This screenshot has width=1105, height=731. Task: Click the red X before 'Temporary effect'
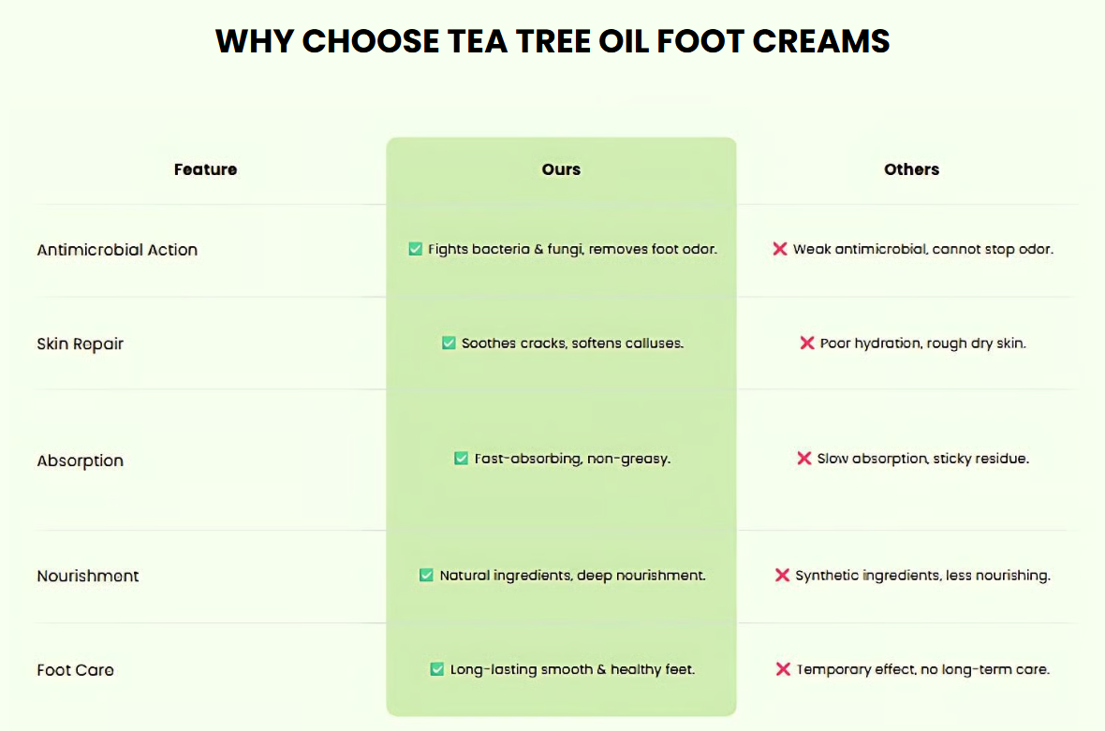point(783,669)
